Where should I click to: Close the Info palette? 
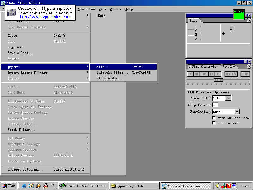[249, 15]
